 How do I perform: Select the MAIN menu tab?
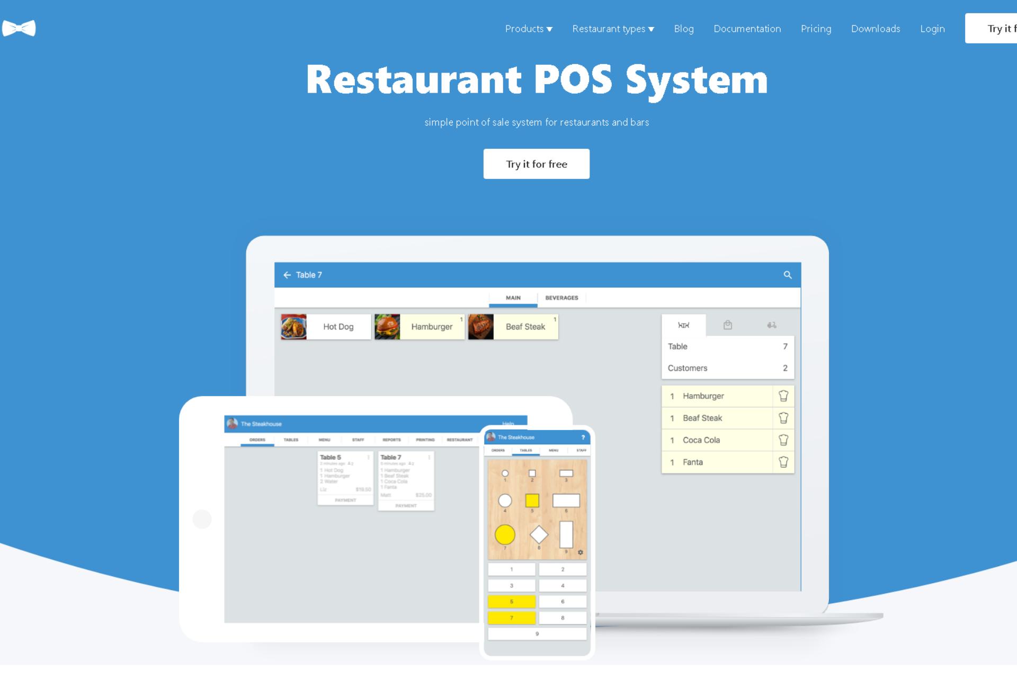(x=514, y=297)
